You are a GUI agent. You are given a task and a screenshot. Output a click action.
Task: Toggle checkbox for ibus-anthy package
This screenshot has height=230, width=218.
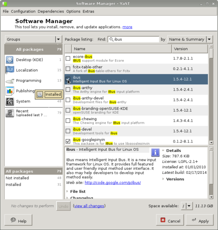point(68,90)
